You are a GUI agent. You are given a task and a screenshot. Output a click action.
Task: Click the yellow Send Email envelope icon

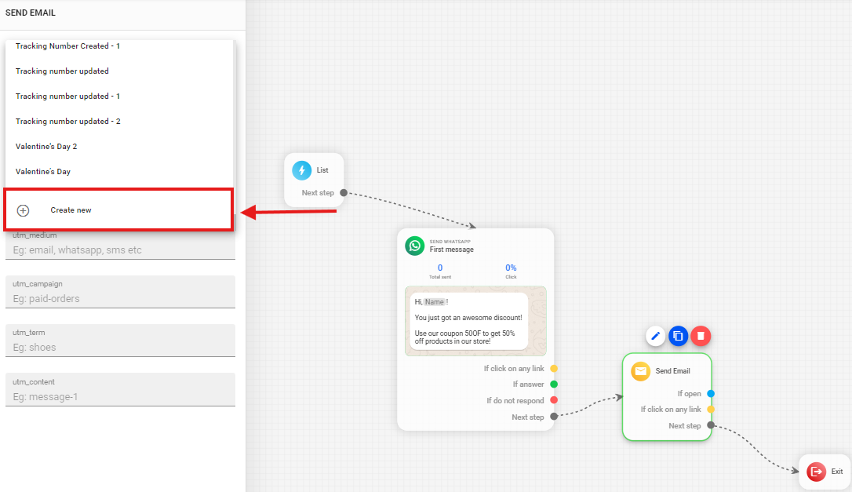[x=641, y=371]
